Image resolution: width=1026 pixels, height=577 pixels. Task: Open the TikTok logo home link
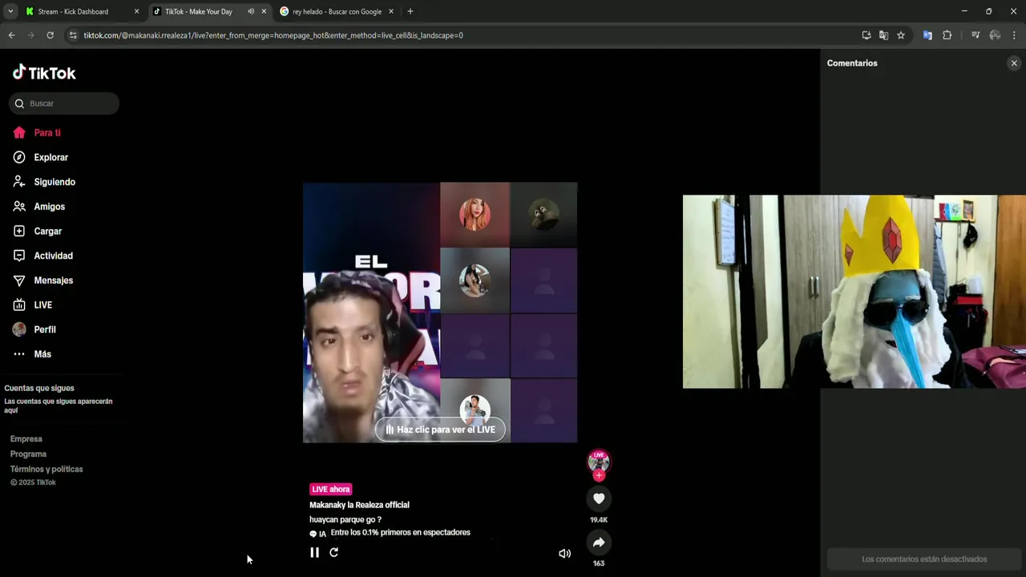coord(44,72)
